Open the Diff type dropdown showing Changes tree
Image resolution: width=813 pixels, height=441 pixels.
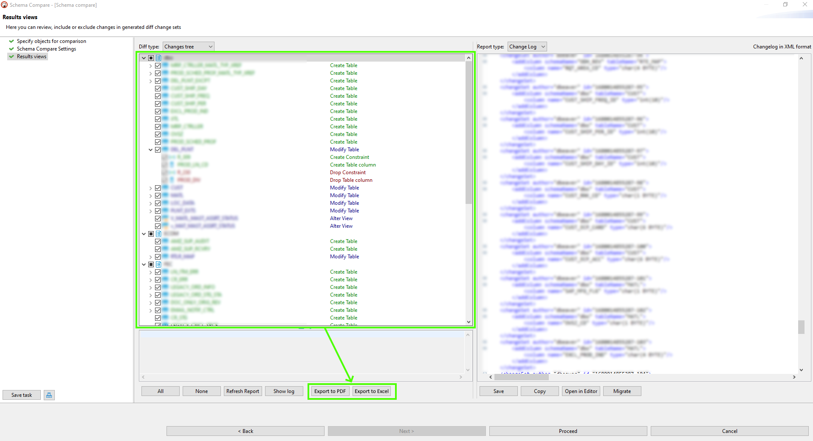point(188,46)
